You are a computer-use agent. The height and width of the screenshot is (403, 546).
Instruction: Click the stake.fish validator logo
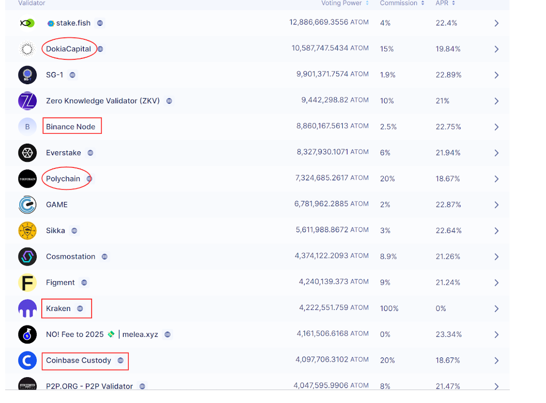click(x=27, y=23)
